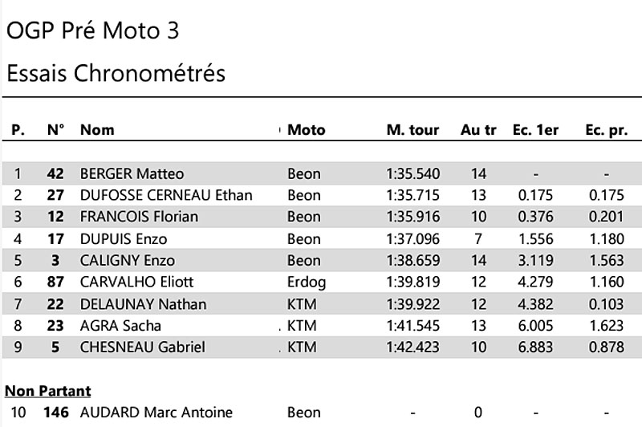Select the 'Au tr' column header
642x427 pixels.
(x=478, y=130)
